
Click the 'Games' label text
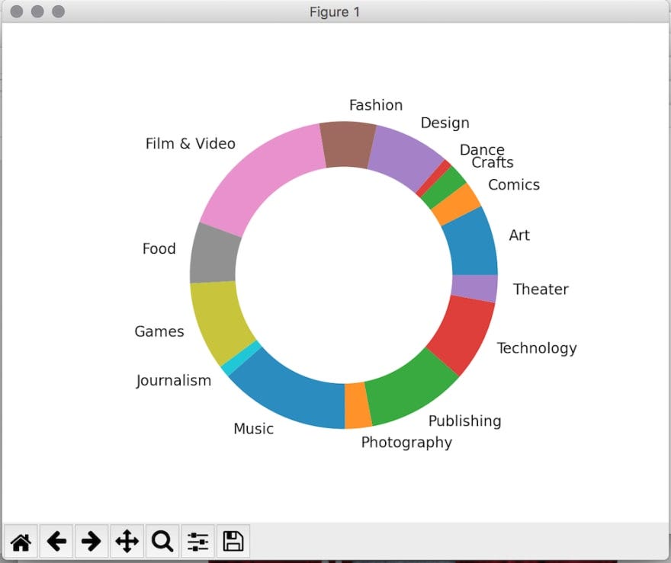pyautogui.click(x=159, y=331)
